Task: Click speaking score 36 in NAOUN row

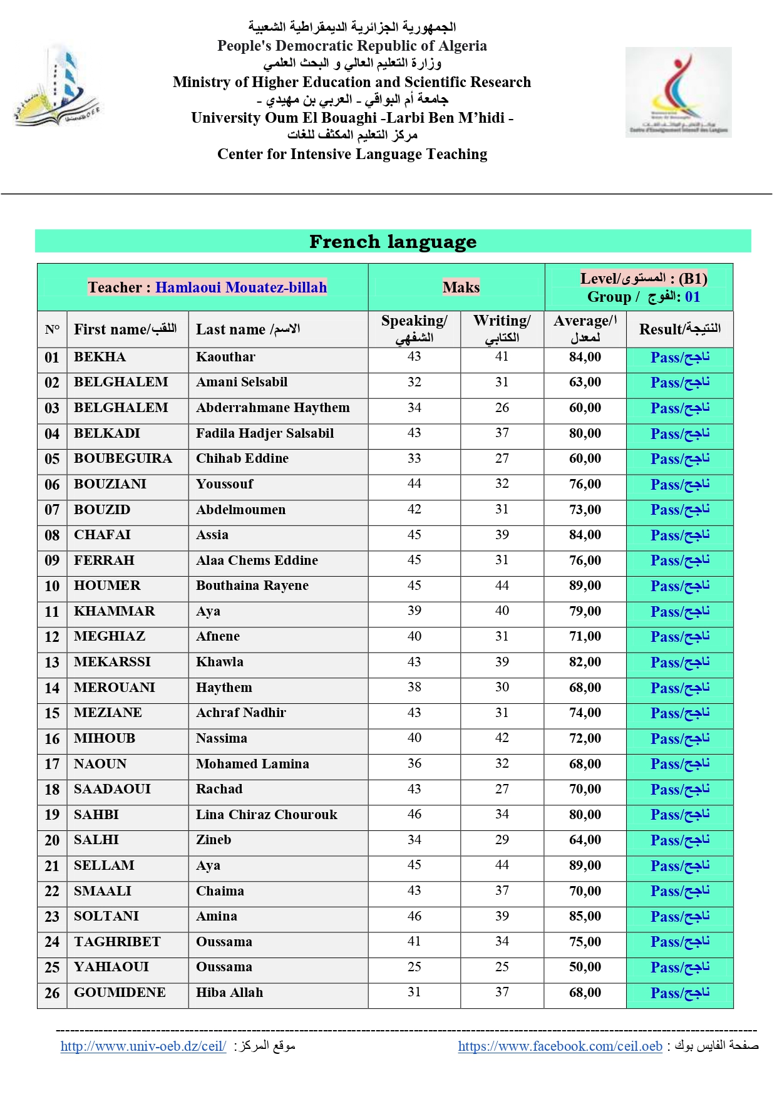Action: [414, 763]
